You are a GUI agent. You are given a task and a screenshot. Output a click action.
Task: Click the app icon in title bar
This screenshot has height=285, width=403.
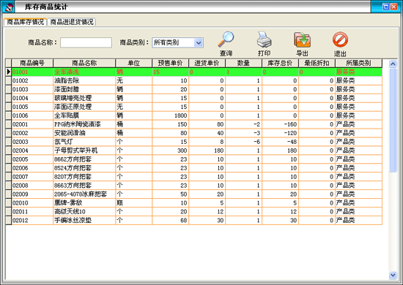coord(8,7)
